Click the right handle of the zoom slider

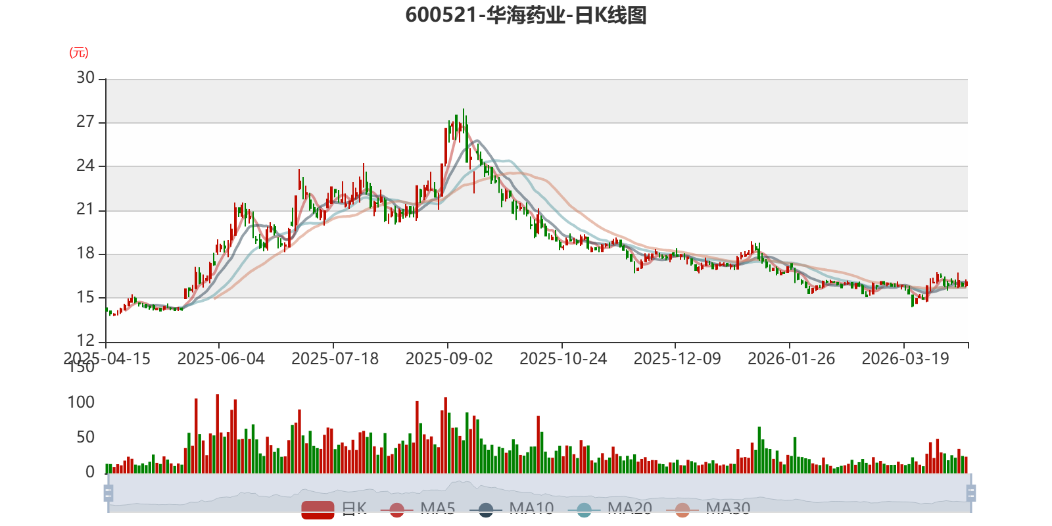(x=971, y=493)
